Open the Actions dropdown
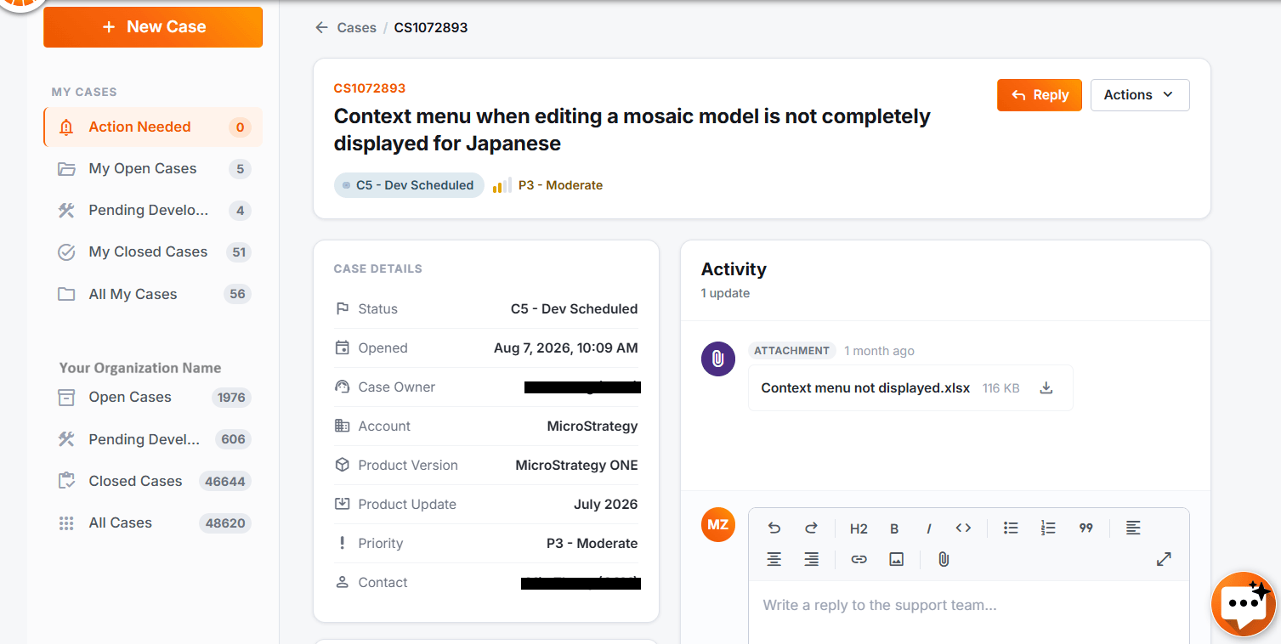Image resolution: width=1281 pixels, height=644 pixels. click(x=1140, y=95)
